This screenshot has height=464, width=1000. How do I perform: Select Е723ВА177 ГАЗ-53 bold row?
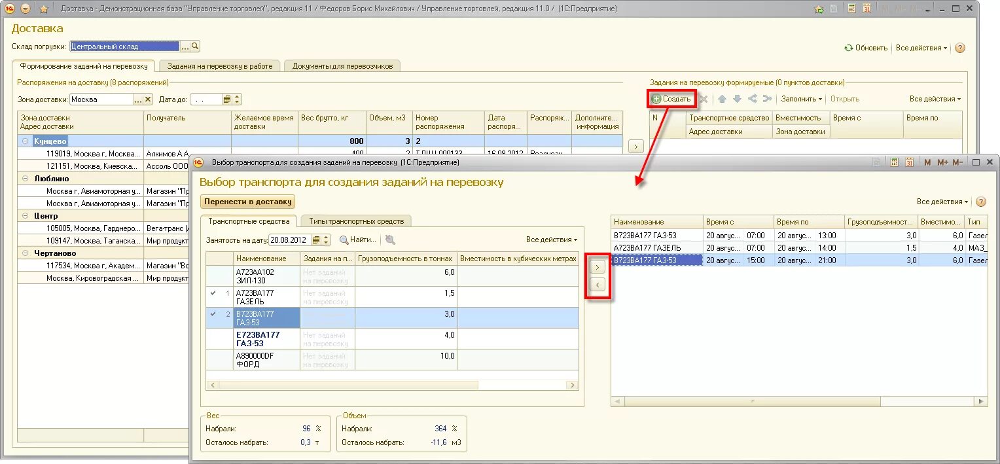click(x=393, y=339)
